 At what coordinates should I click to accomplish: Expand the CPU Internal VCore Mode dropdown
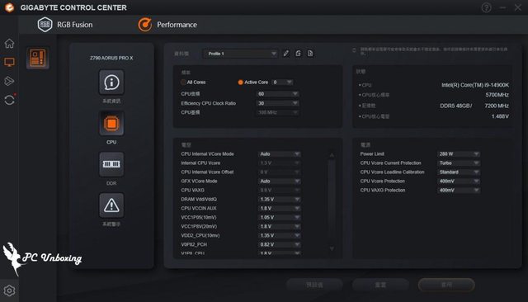pyautogui.click(x=279, y=153)
